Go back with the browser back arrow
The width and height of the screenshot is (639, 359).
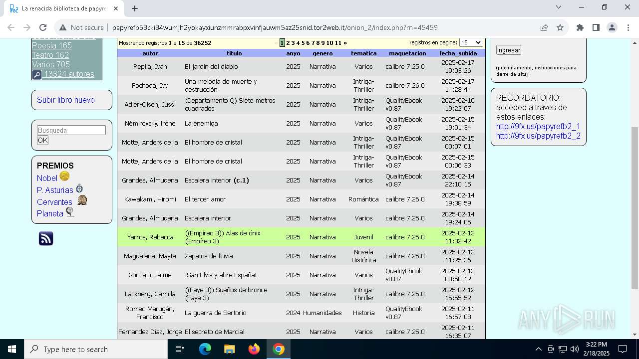click(x=11, y=27)
